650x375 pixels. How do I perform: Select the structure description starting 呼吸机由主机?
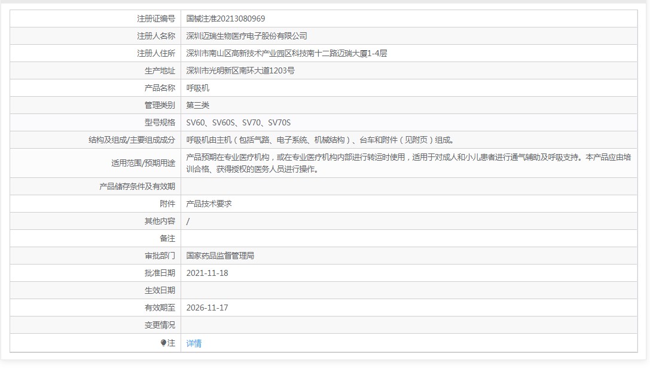321,140
